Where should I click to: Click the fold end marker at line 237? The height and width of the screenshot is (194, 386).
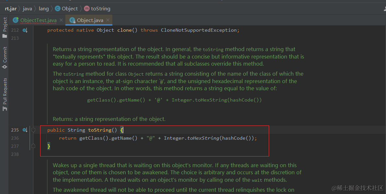tap(33, 146)
